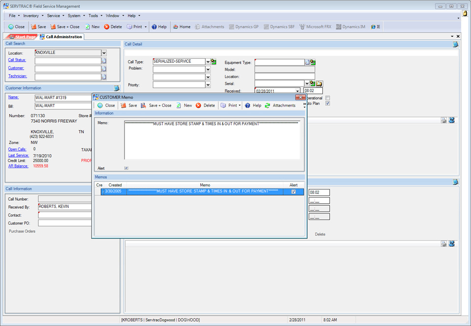Click Delete in CUSTOMER Memo toolbar

[x=206, y=106]
